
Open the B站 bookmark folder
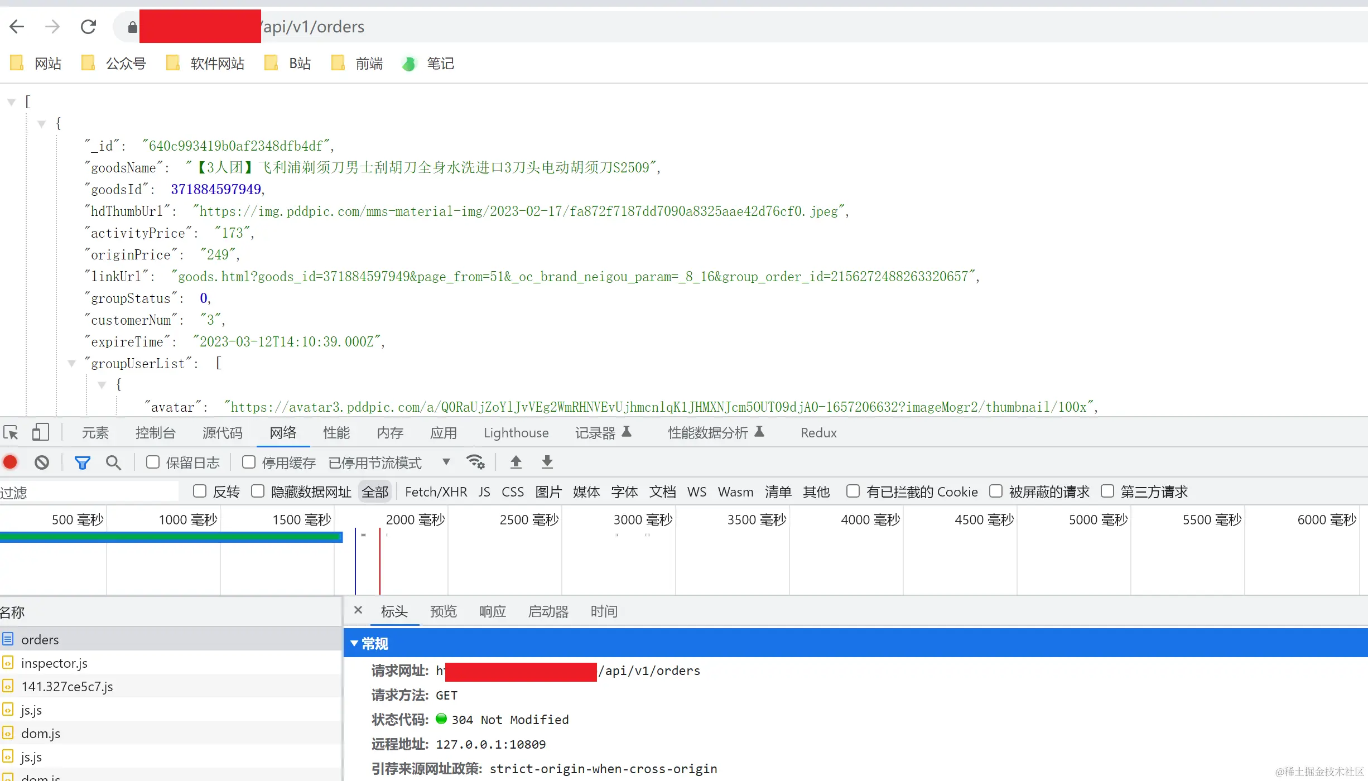coord(287,63)
